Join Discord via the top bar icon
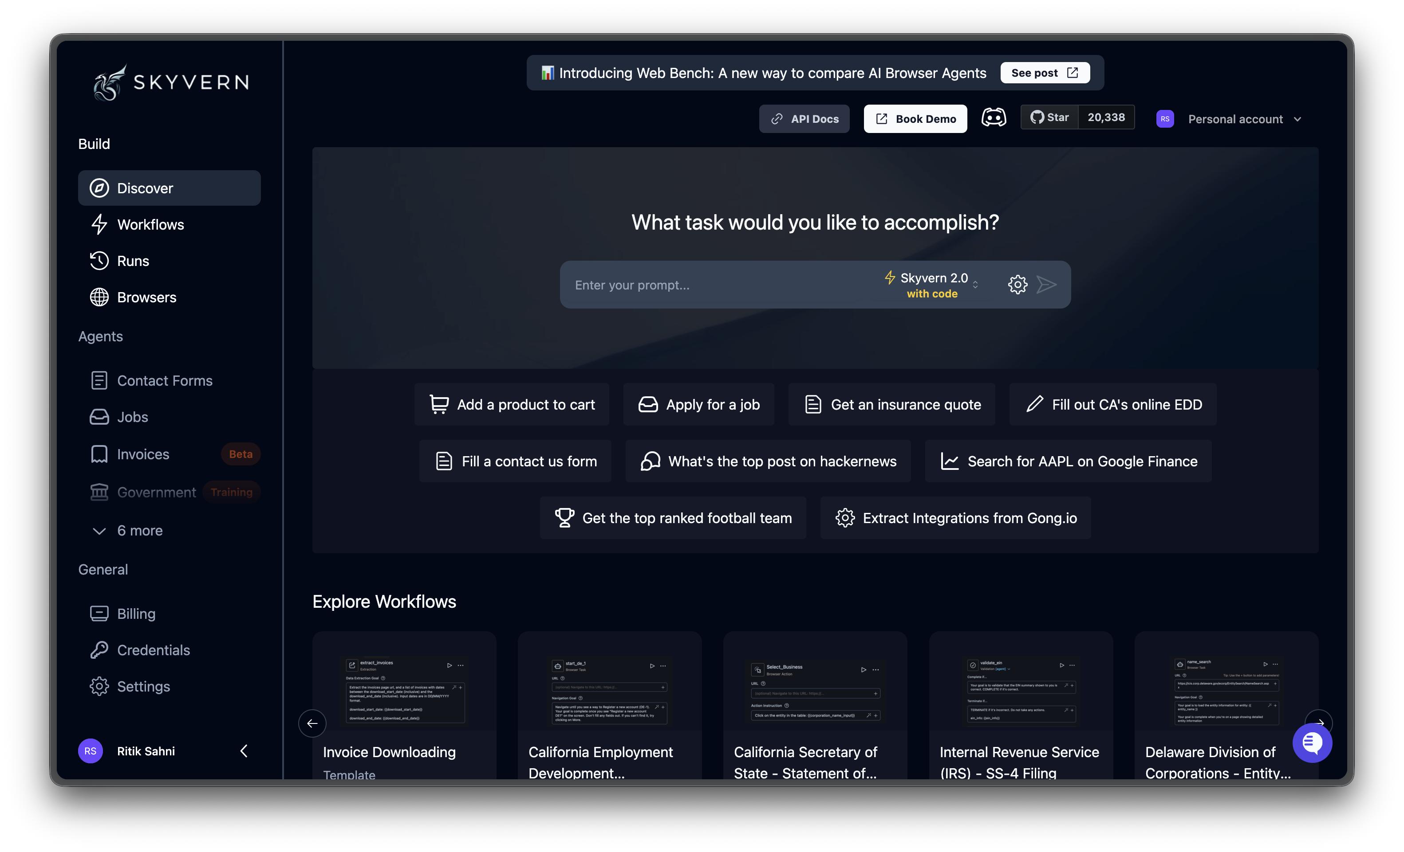1404x852 pixels. coord(994,117)
